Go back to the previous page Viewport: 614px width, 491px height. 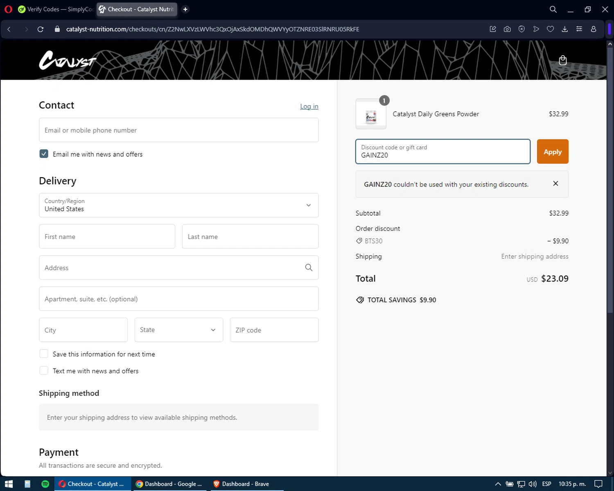pos(9,29)
